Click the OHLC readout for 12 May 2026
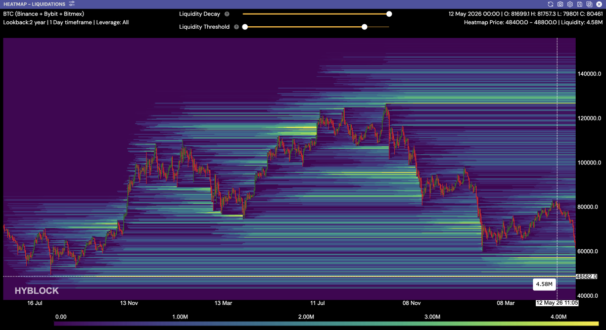The height and width of the screenshot is (330, 606). 525,14
